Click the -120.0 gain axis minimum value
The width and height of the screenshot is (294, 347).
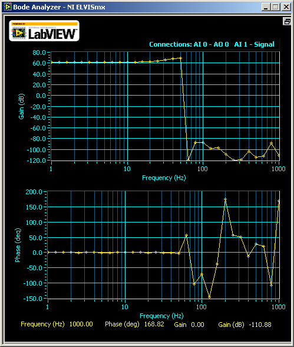(x=36, y=161)
